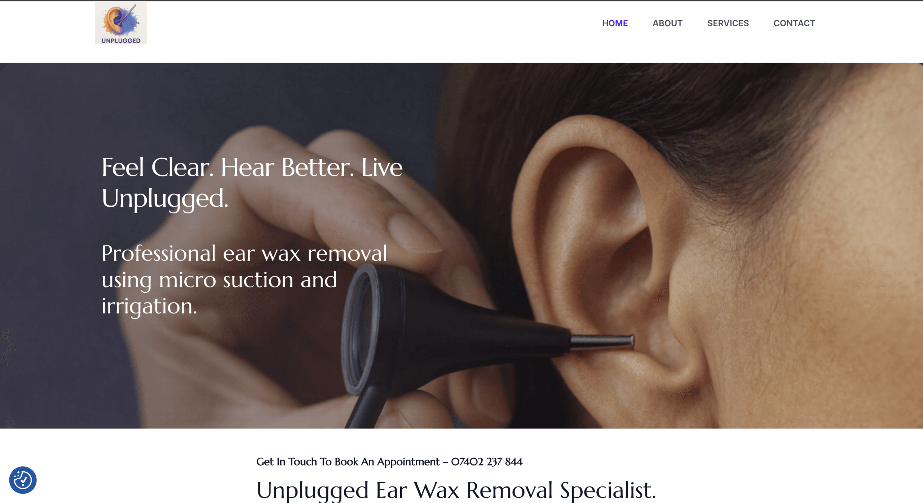The image size is (923, 503).
Task: Click the word 'Unplugged.' in the hero headline
Action: pyautogui.click(x=165, y=198)
